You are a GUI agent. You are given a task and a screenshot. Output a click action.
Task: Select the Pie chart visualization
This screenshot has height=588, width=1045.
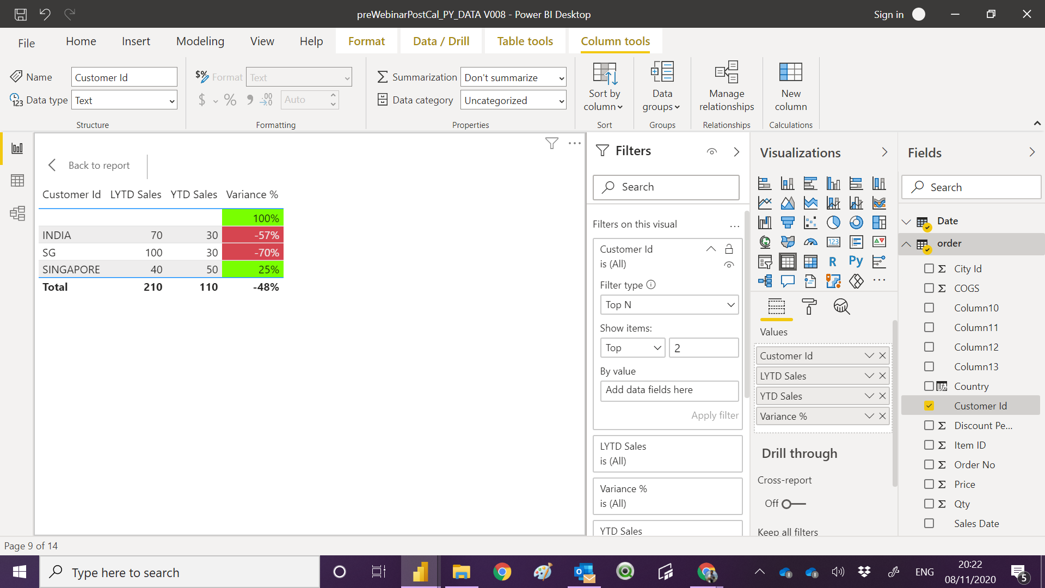coord(833,222)
